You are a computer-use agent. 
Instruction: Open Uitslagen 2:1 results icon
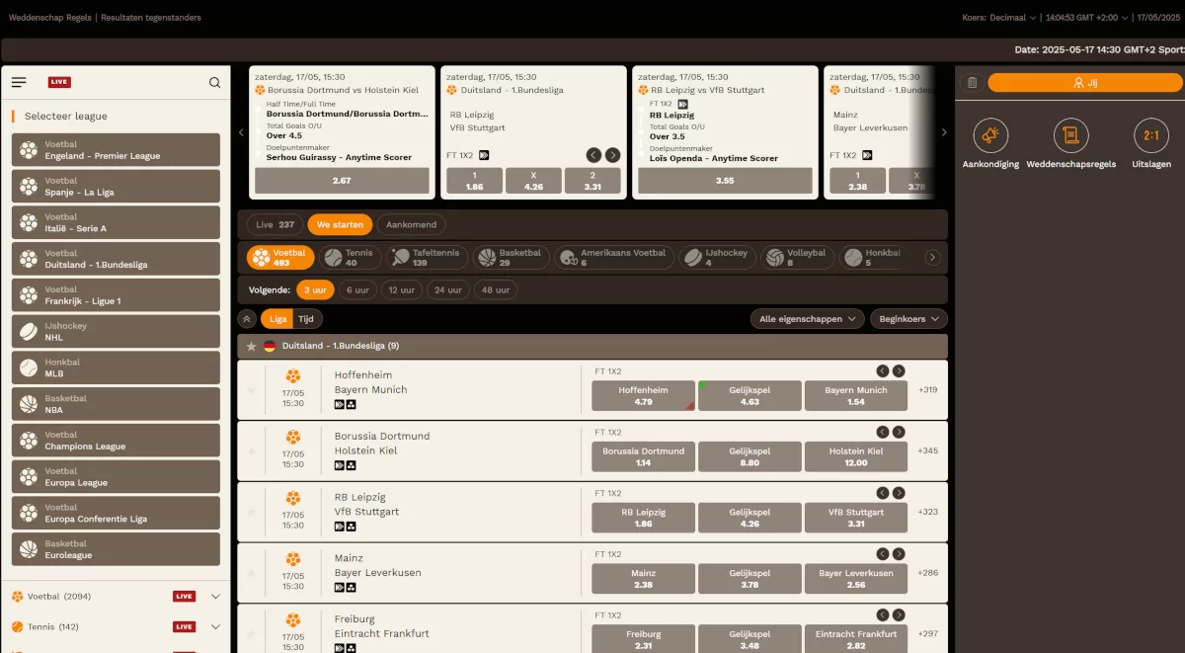tap(1151, 135)
